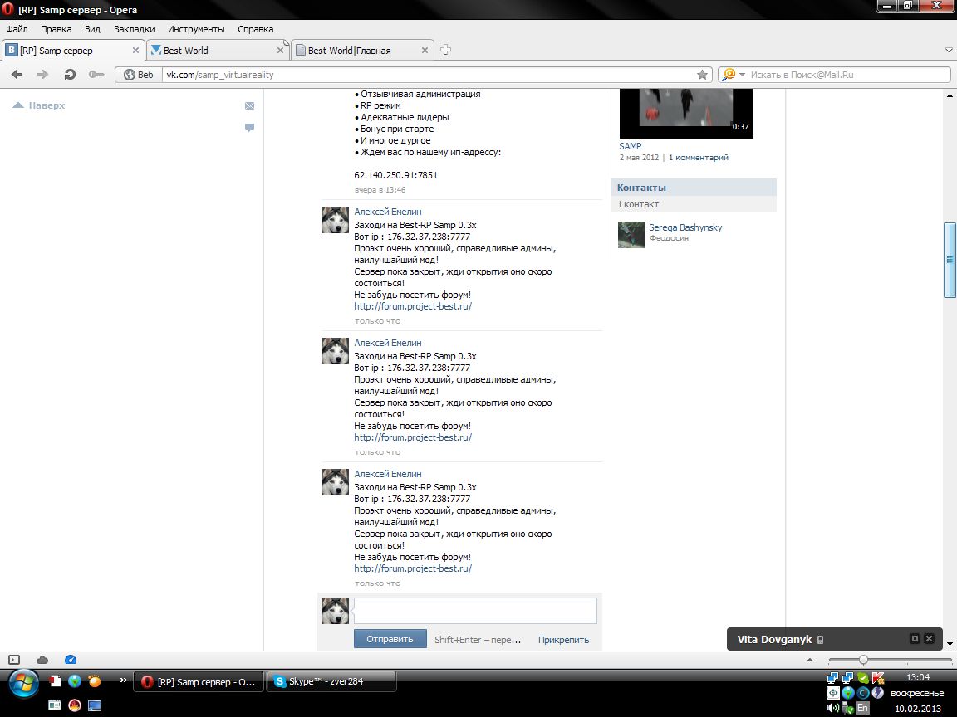957x717 pixels.
Task: Click the Opera Link cloud icon
Action: 42,660
